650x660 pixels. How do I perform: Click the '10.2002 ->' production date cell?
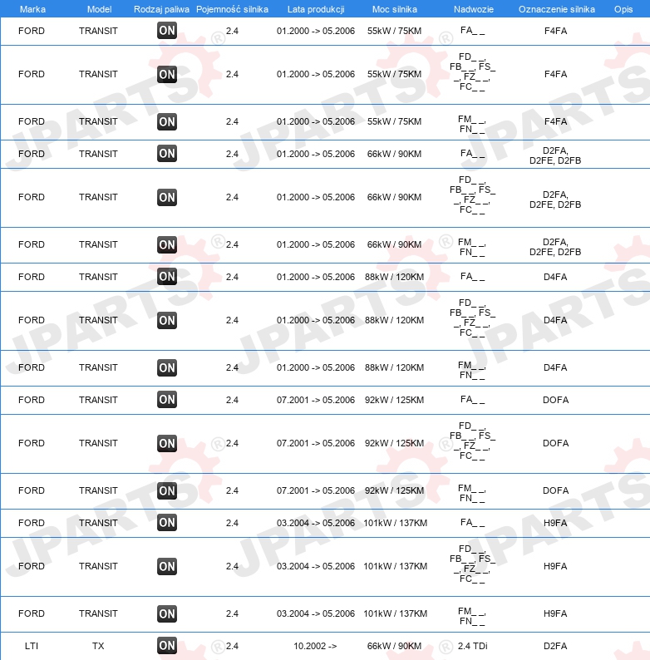[x=315, y=646]
